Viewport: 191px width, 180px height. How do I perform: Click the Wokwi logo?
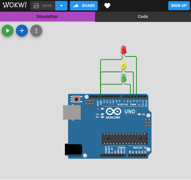pos(15,5)
